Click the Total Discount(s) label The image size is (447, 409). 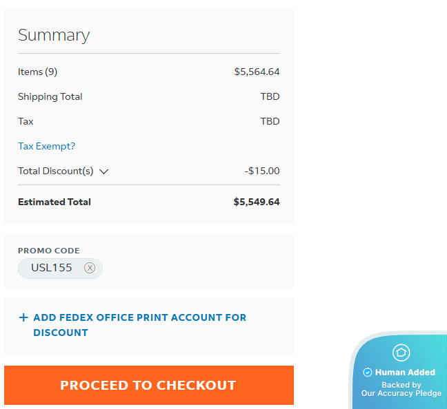[x=55, y=171]
